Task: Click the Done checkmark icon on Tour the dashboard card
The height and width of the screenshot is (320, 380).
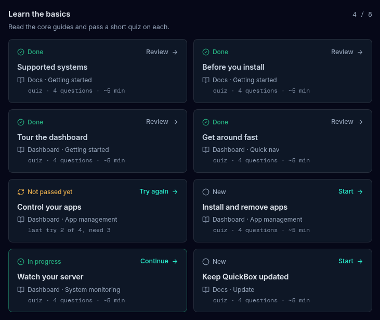Action: 21,122
